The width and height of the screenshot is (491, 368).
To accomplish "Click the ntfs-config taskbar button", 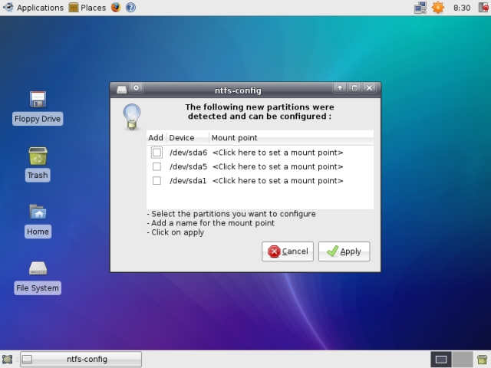I will click(x=81, y=360).
